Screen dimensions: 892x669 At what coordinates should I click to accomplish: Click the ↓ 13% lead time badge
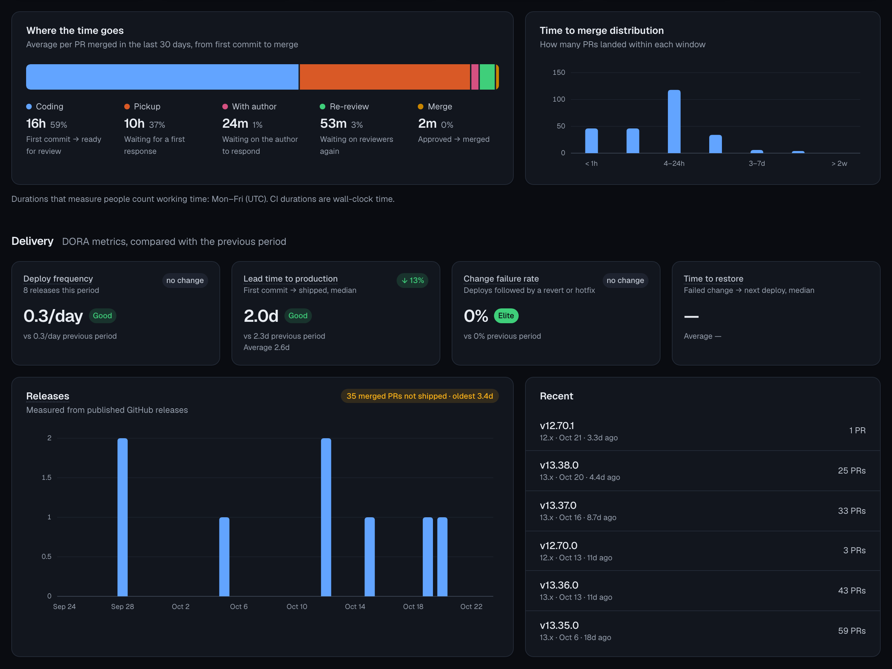tap(412, 280)
